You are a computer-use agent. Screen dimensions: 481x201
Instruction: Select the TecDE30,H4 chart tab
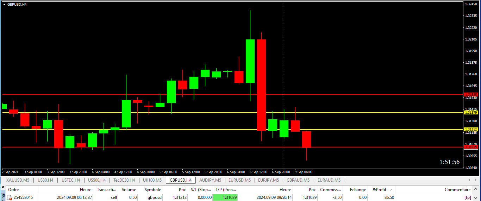124,180
